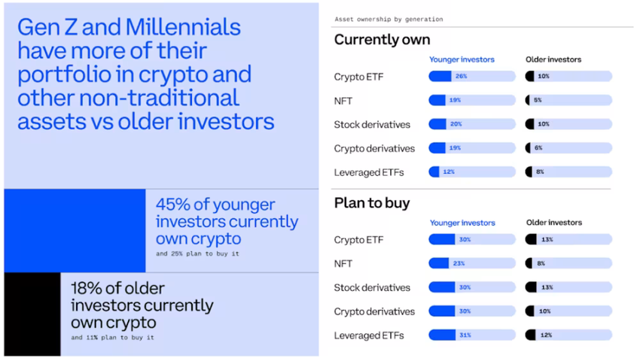Click the "18% of older investors" statement
640x361 pixels.
coord(142,305)
